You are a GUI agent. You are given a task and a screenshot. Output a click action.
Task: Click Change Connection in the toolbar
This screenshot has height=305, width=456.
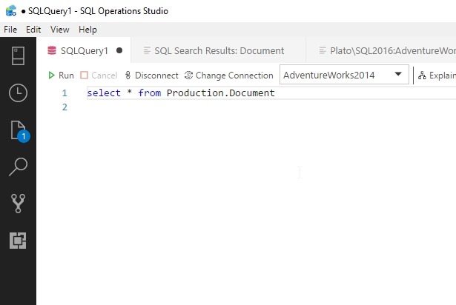click(x=228, y=76)
